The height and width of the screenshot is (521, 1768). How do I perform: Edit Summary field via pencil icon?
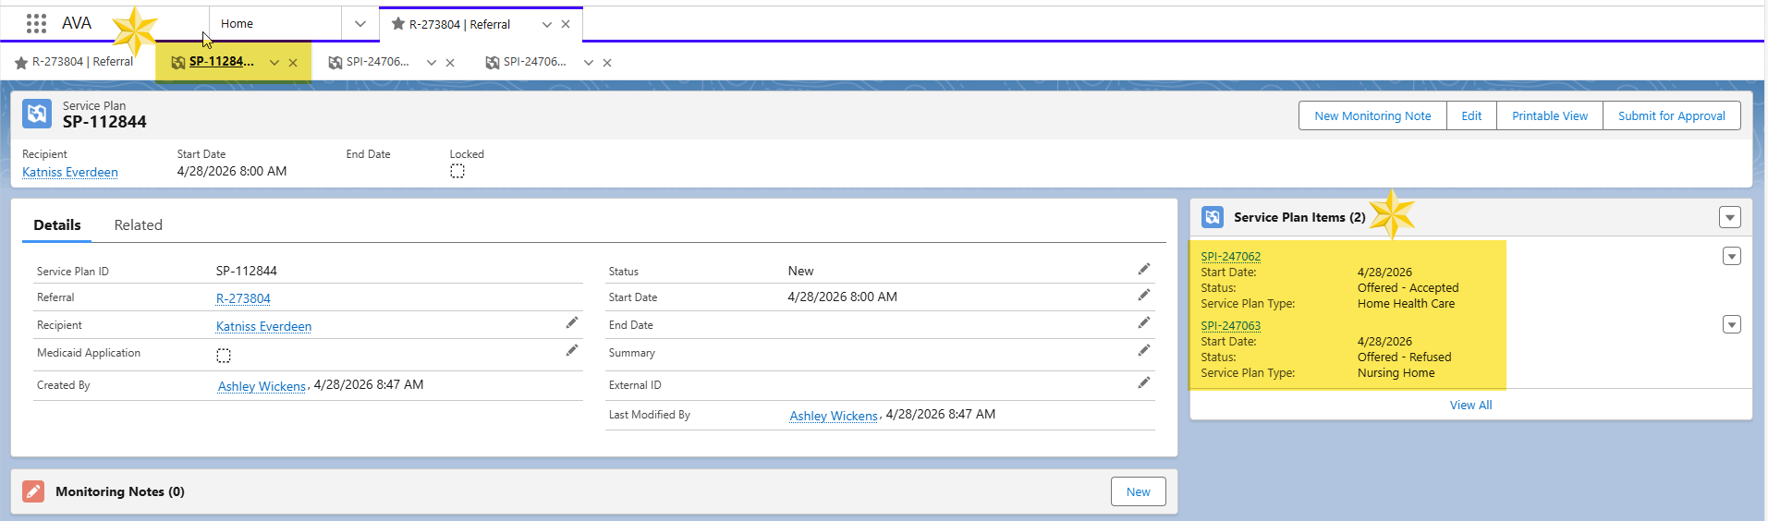tap(1144, 350)
